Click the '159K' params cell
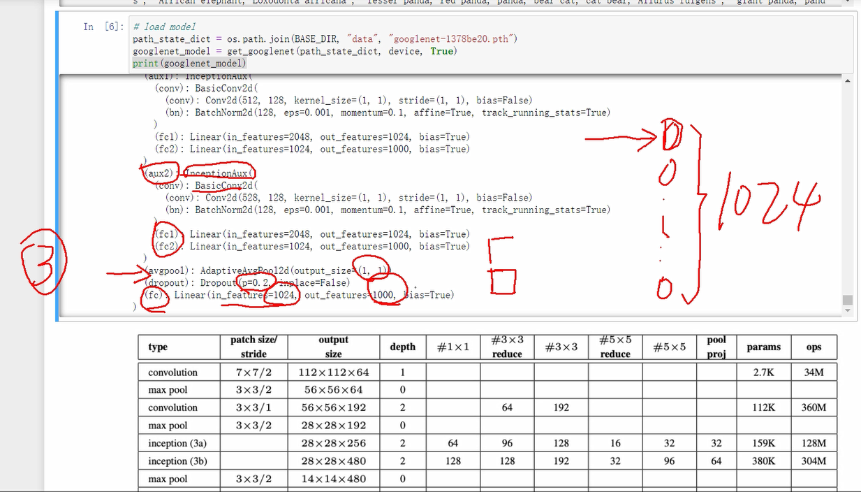This screenshot has height=492, width=861. [x=763, y=443]
